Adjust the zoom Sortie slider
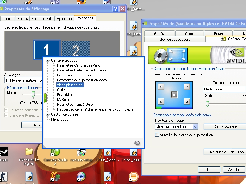This screenshot has height=184, width=246. click(208, 104)
